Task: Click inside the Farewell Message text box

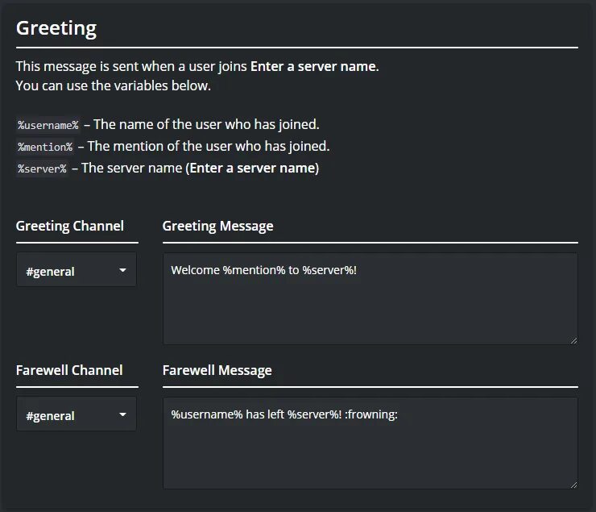Action: (370, 453)
